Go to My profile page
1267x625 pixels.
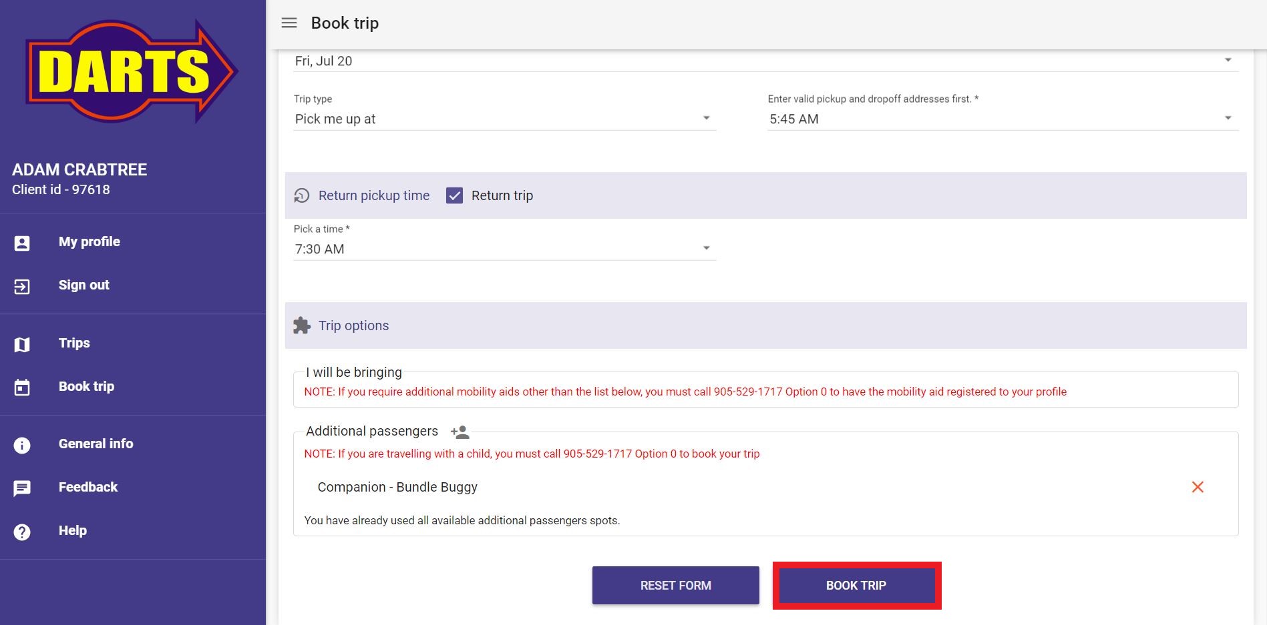(x=89, y=241)
